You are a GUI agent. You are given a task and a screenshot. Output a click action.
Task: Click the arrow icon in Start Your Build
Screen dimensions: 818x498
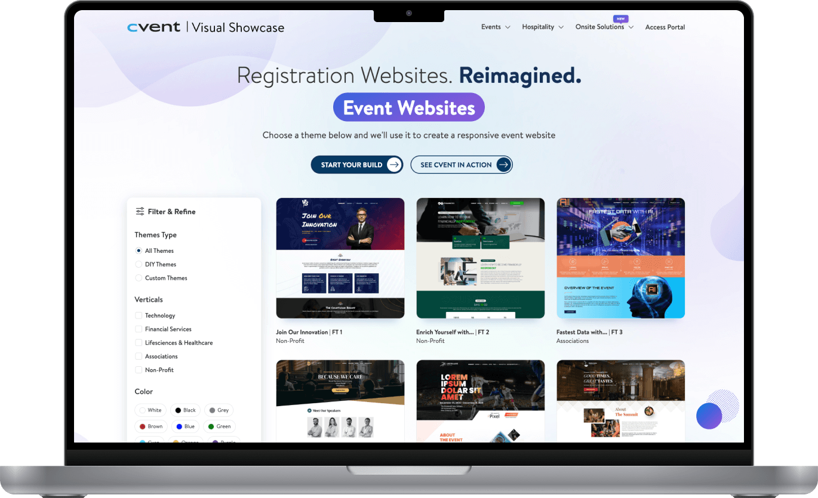(394, 165)
